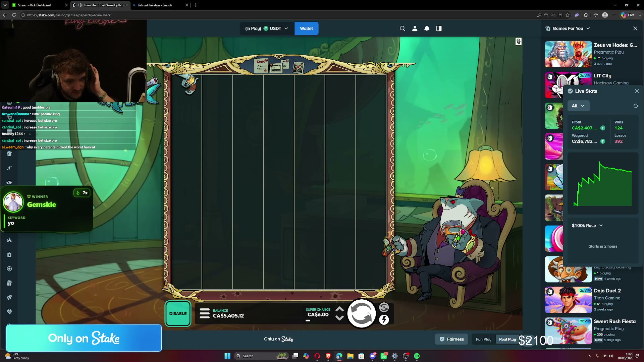This screenshot has width=644, height=362.
Task: Close the Games For You panel
Action: [x=635, y=28]
